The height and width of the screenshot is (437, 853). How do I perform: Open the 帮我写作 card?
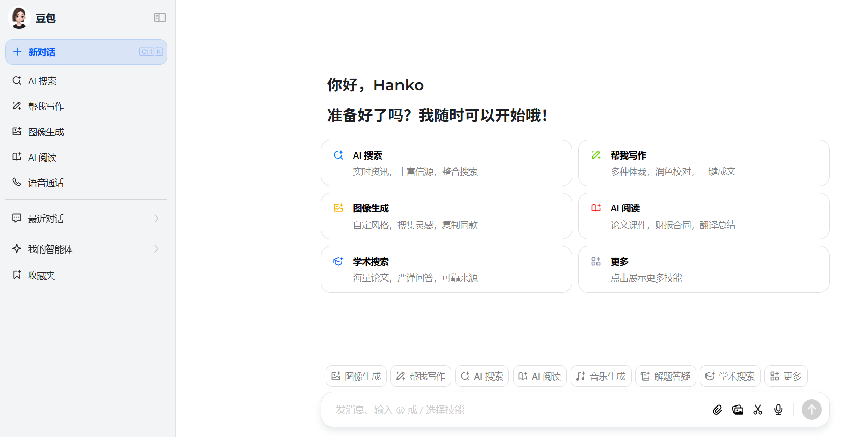coord(704,163)
